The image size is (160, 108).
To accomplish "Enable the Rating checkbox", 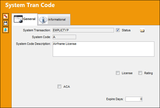I will point(140,73).
